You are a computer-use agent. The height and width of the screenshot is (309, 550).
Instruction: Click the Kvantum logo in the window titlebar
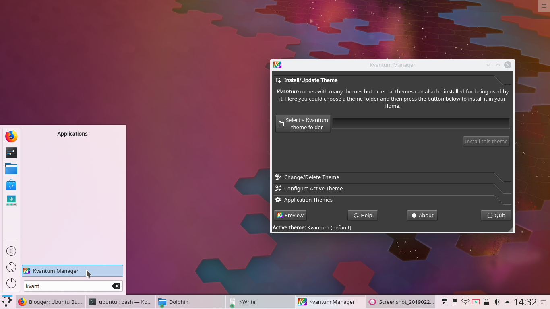pyautogui.click(x=277, y=64)
